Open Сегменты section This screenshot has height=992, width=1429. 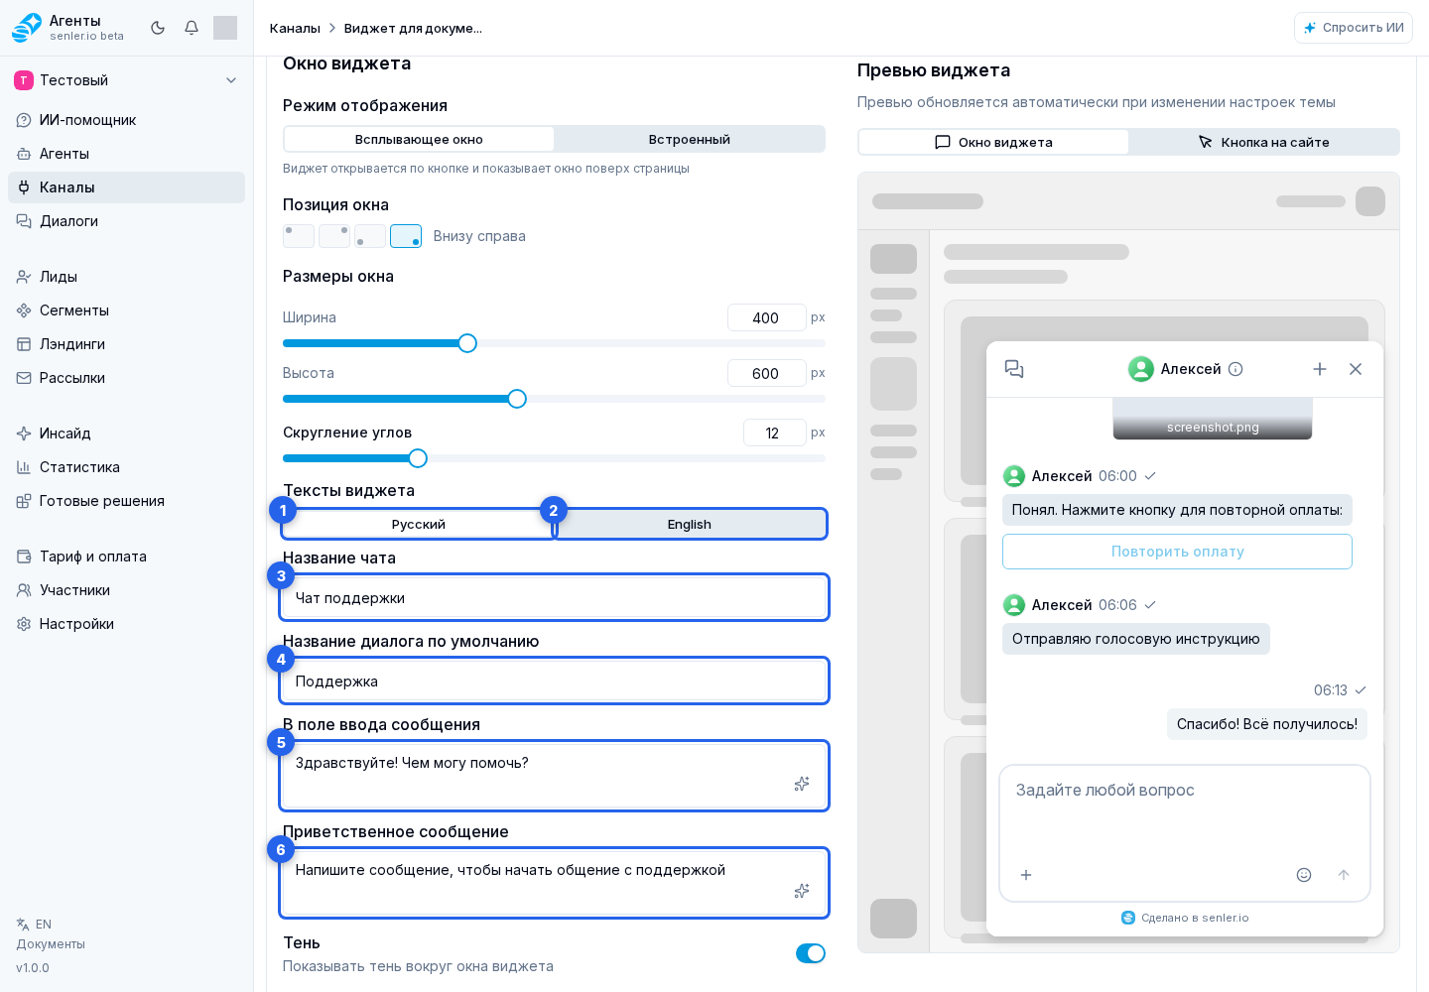pyautogui.click(x=126, y=310)
